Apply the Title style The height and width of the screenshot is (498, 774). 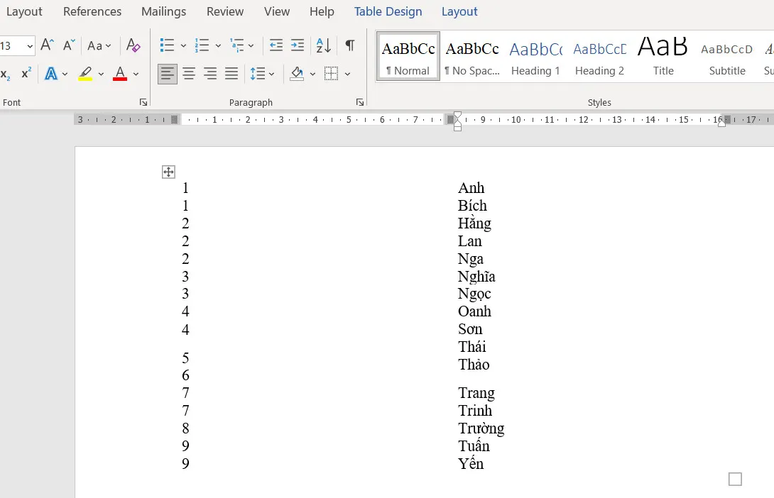pos(663,57)
